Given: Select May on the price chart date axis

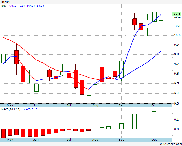Looking at the screenshot, I should tap(10, 105).
